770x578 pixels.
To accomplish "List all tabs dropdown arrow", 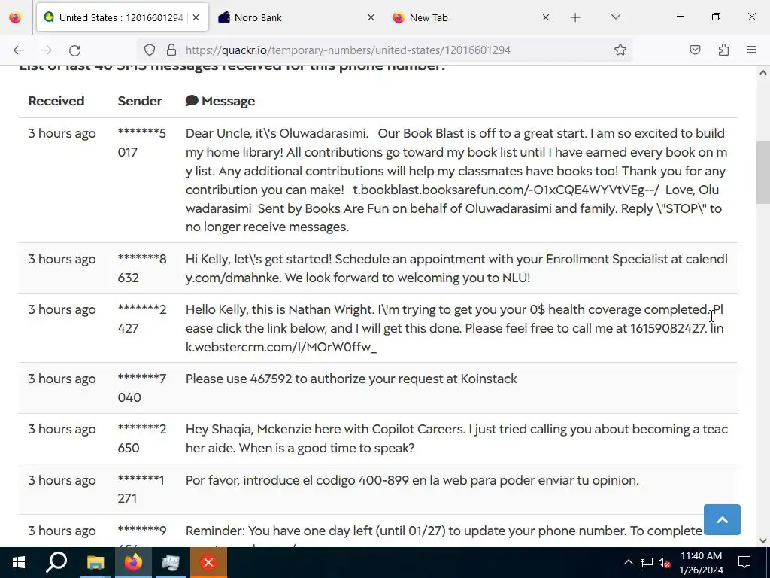I will pos(615,17).
